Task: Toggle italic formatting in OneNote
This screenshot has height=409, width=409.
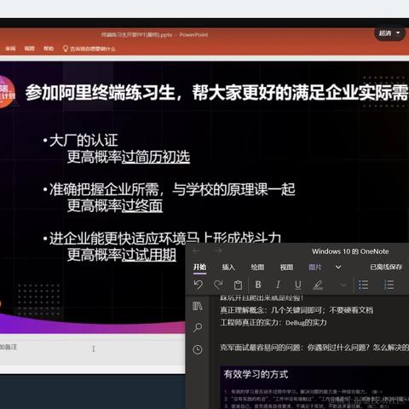Action: point(278,285)
